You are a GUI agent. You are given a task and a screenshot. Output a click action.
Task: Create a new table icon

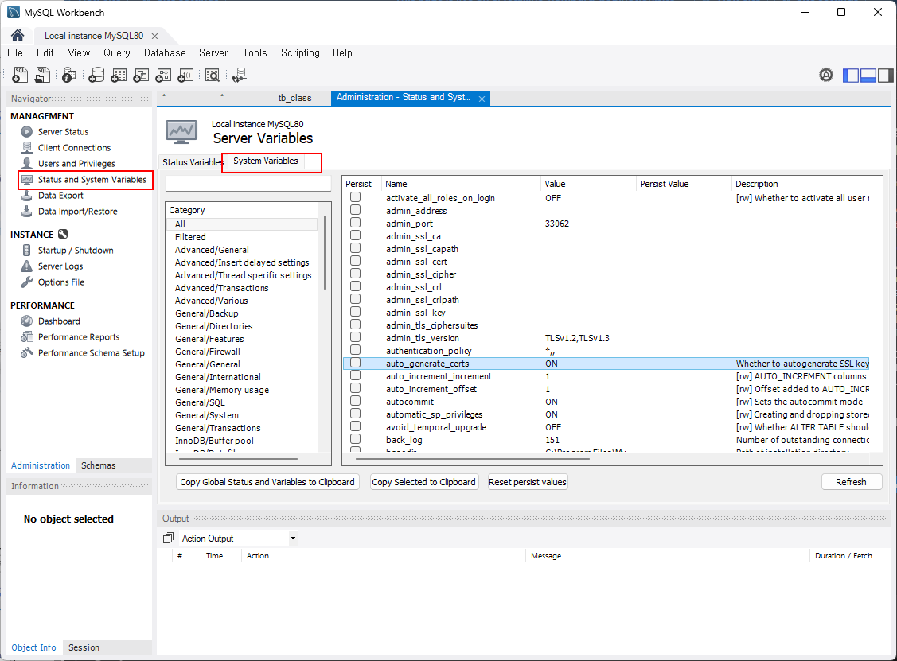click(x=119, y=75)
